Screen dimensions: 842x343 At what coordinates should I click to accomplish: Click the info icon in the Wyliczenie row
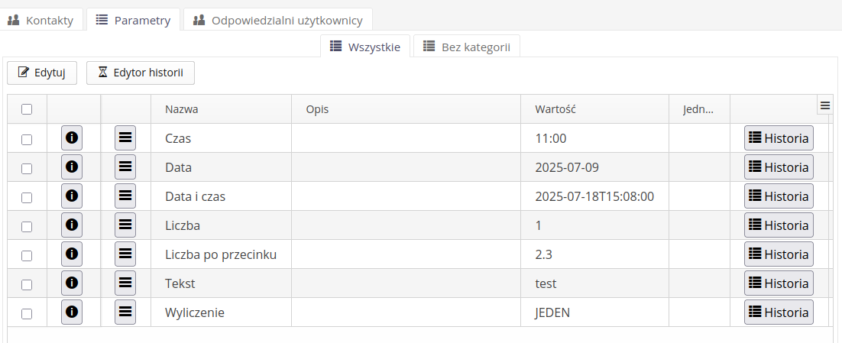tap(72, 312)
